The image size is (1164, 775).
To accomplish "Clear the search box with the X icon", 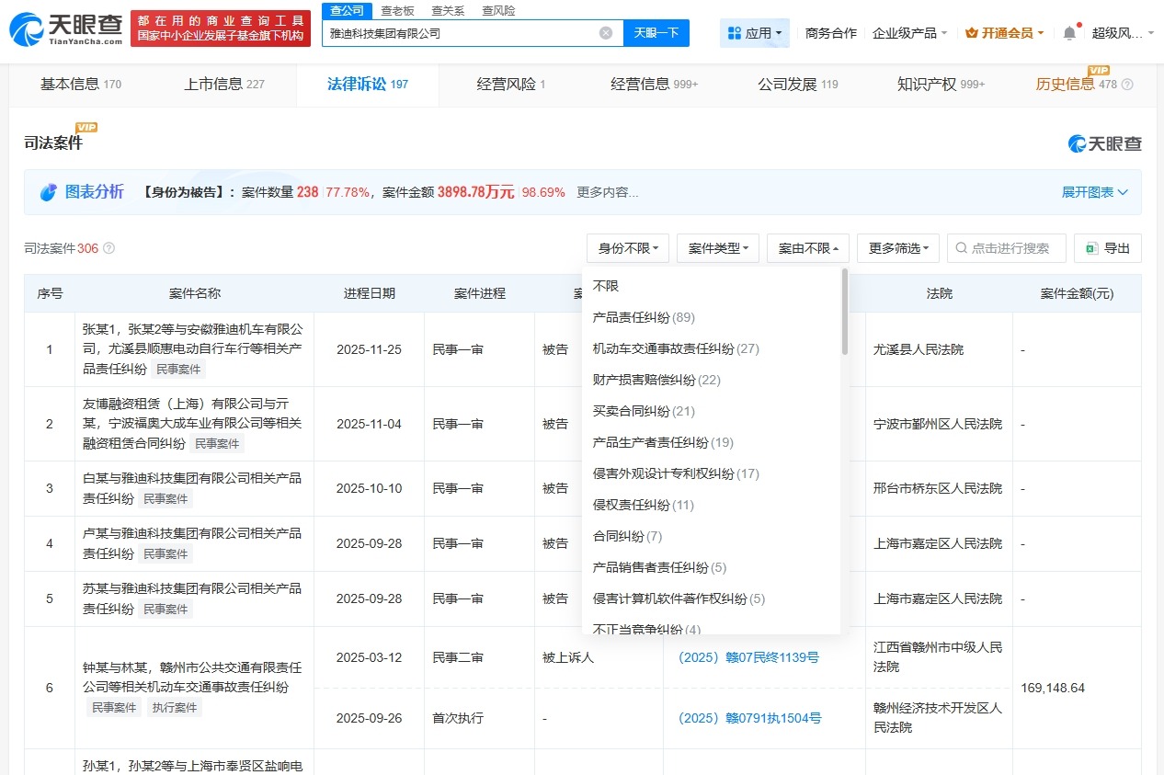I will (x=605, y=32).
